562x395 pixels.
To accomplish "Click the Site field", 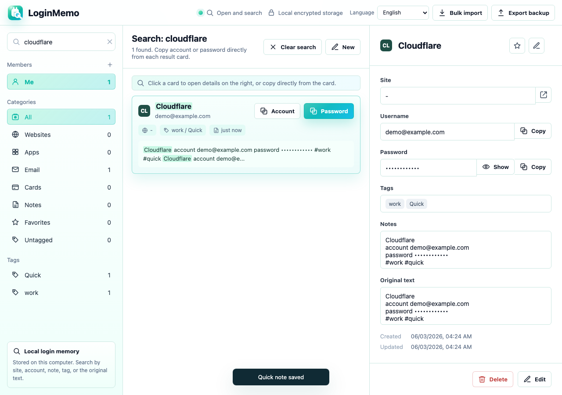I will pos(458,96).
